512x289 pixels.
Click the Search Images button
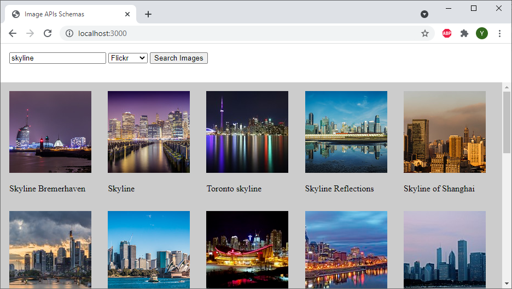[179, 58]
